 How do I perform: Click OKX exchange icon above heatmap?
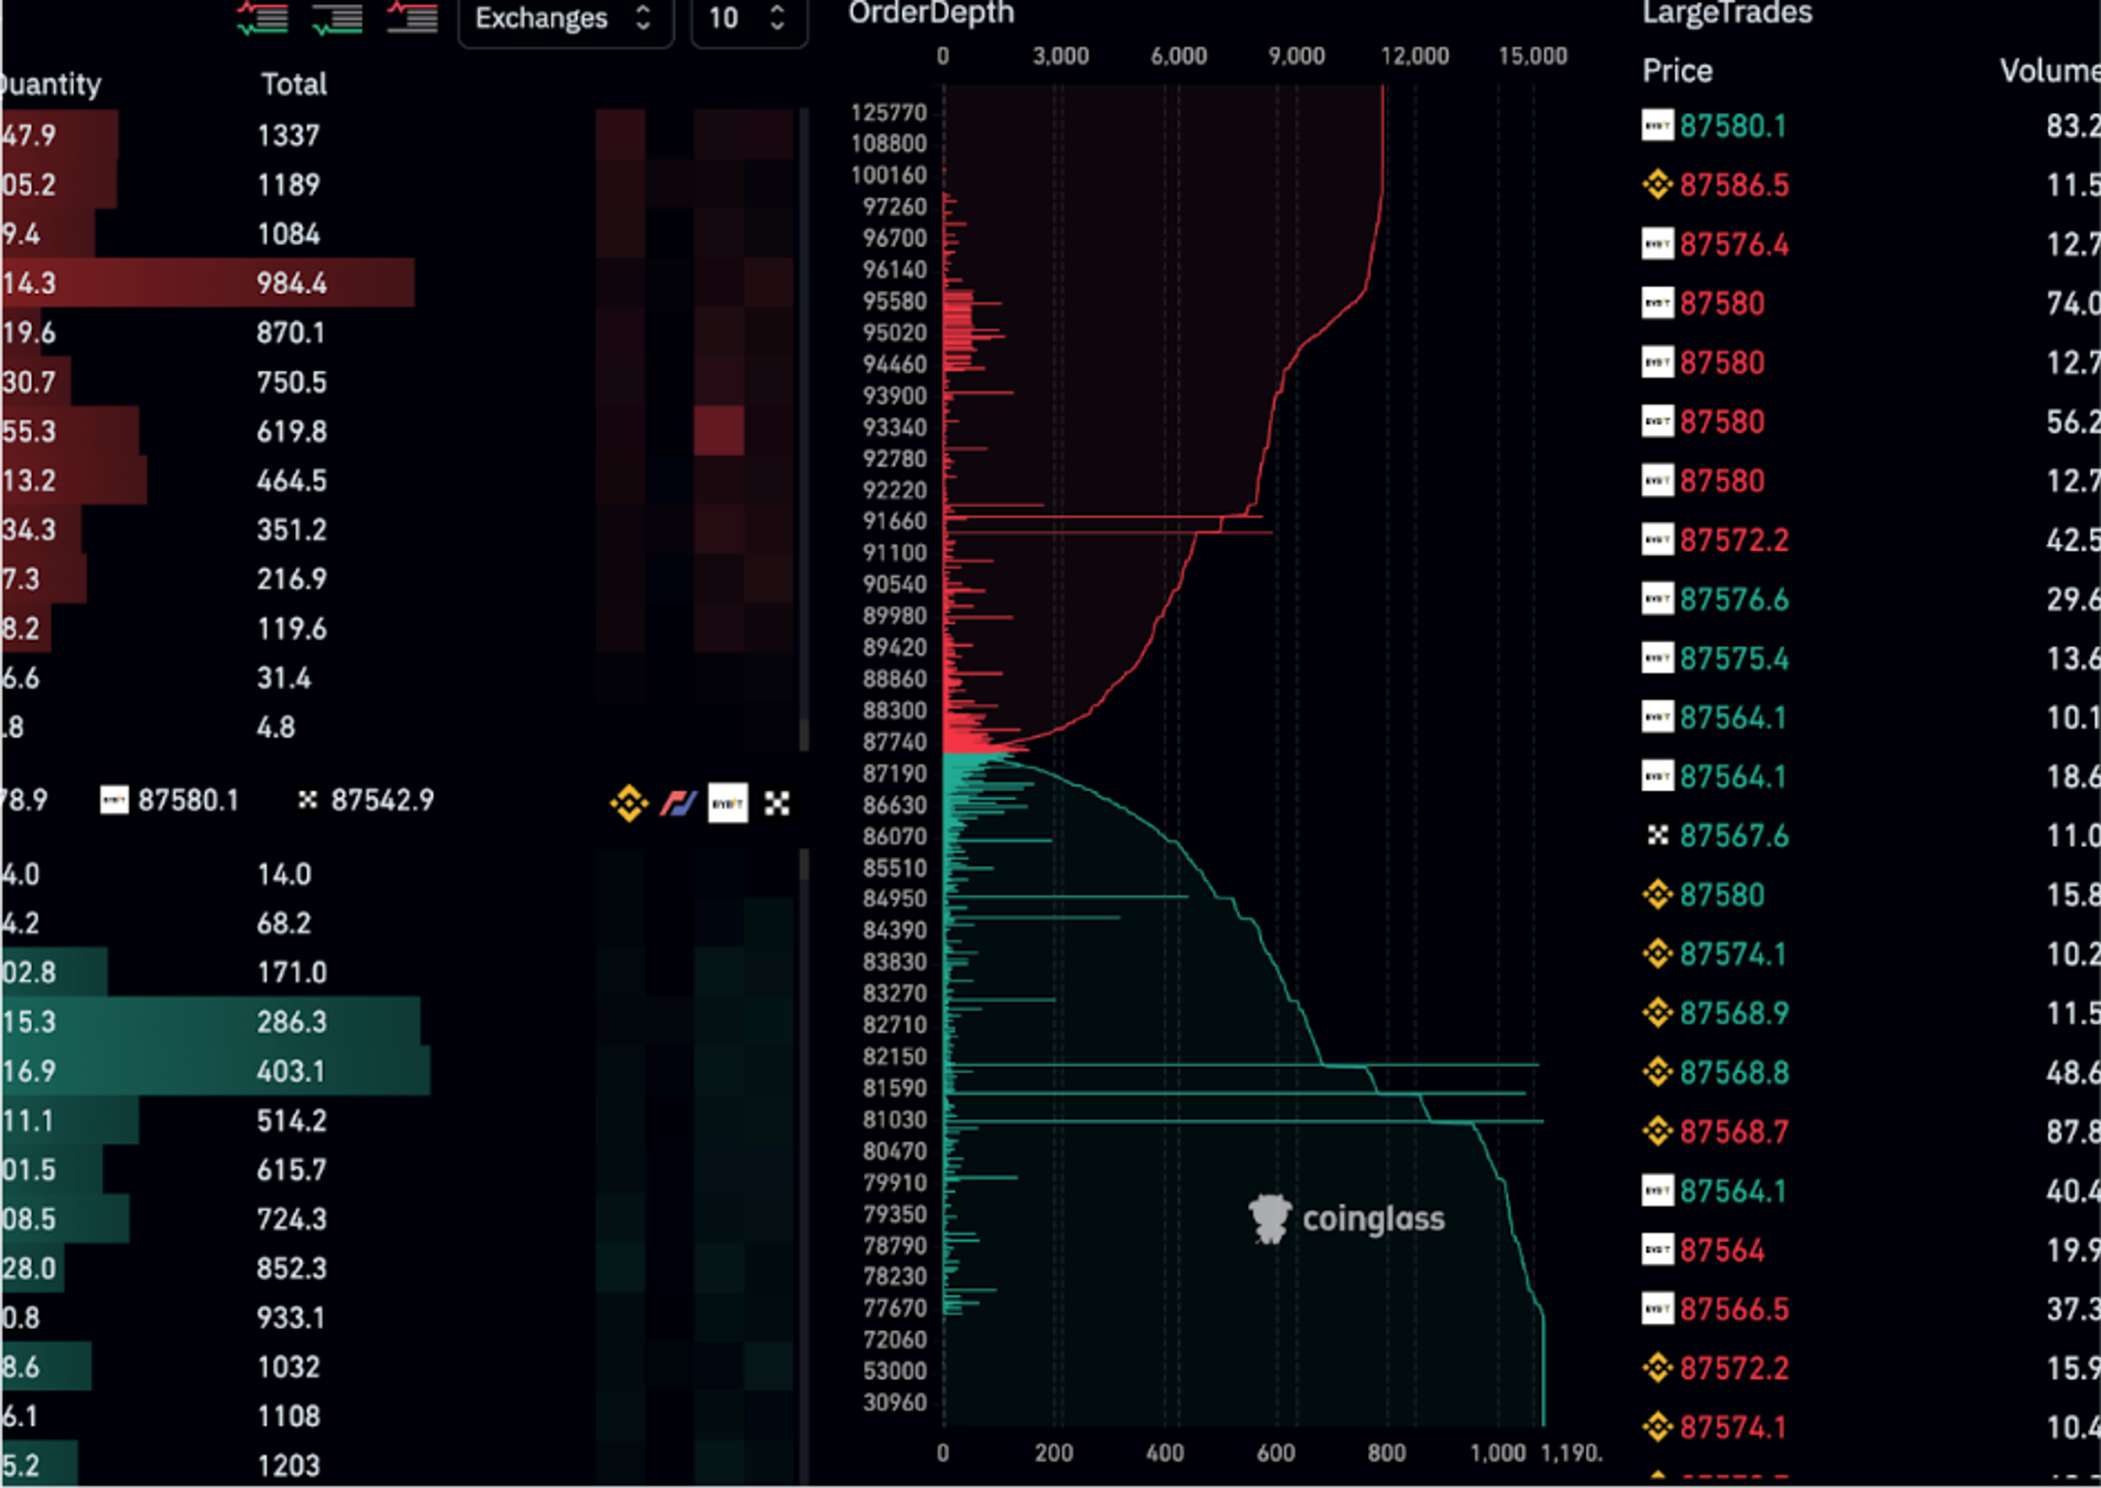tap(777, 804)
